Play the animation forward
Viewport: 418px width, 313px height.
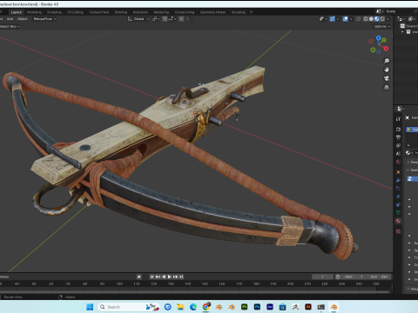tap(170, 276)
